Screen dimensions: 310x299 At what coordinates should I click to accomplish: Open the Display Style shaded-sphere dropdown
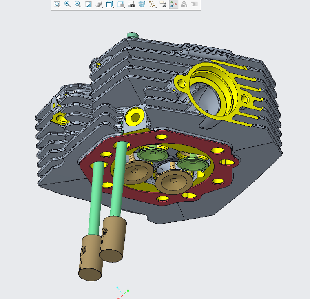pyautogui.click(x=99, y=4)
